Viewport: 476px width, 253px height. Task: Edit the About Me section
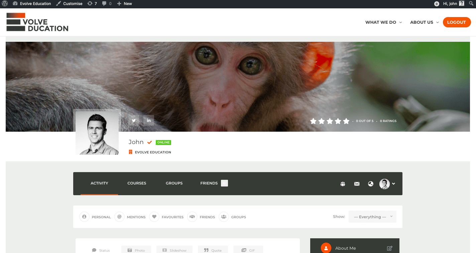(x=389, y=248)
